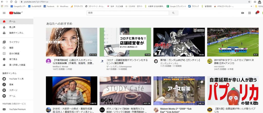Click the purple channel avatar beside 作業用BGM
Screen dimensions: 263x113
tap(49, 61)
